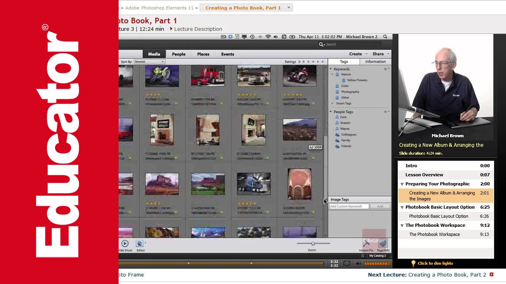This screenshot has width=506, height=284.
Task: Click the volume icon in the Mac menu bar
Action: [276, 37]
